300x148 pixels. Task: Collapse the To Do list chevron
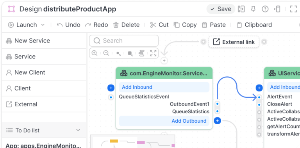coord(78,130)
